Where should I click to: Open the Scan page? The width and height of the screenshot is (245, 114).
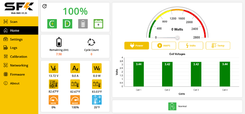[19, 22]
